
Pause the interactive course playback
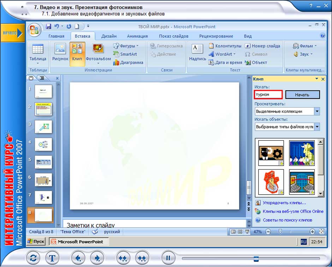pyautogui.click(x=168, y=258)
